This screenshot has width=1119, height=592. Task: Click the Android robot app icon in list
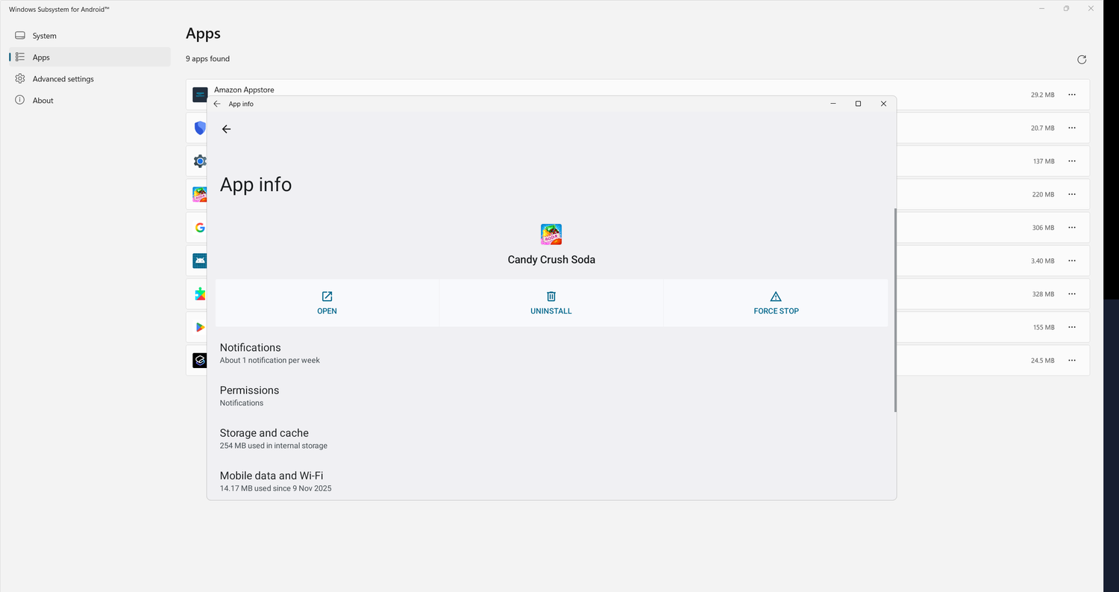click(199, 261)
